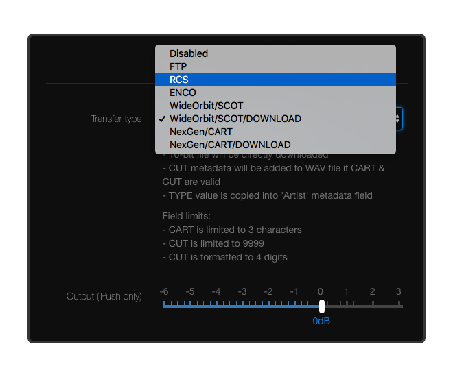
Task: Click the output slider at the -6 mark
Action: click(164, 305)
